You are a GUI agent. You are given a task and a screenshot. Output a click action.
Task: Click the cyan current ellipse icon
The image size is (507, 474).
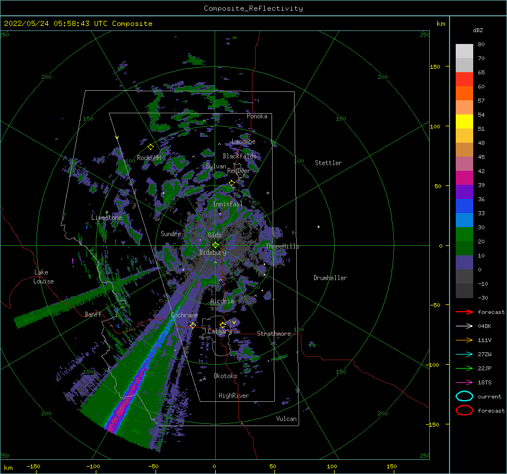pyautogui.click(x=464, y=396)
